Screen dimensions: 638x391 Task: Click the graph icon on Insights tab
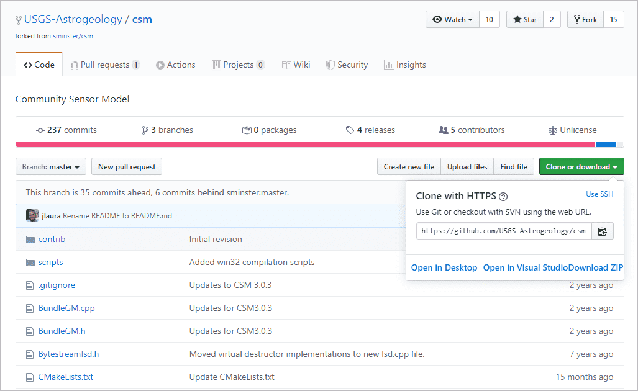point(388,65)
